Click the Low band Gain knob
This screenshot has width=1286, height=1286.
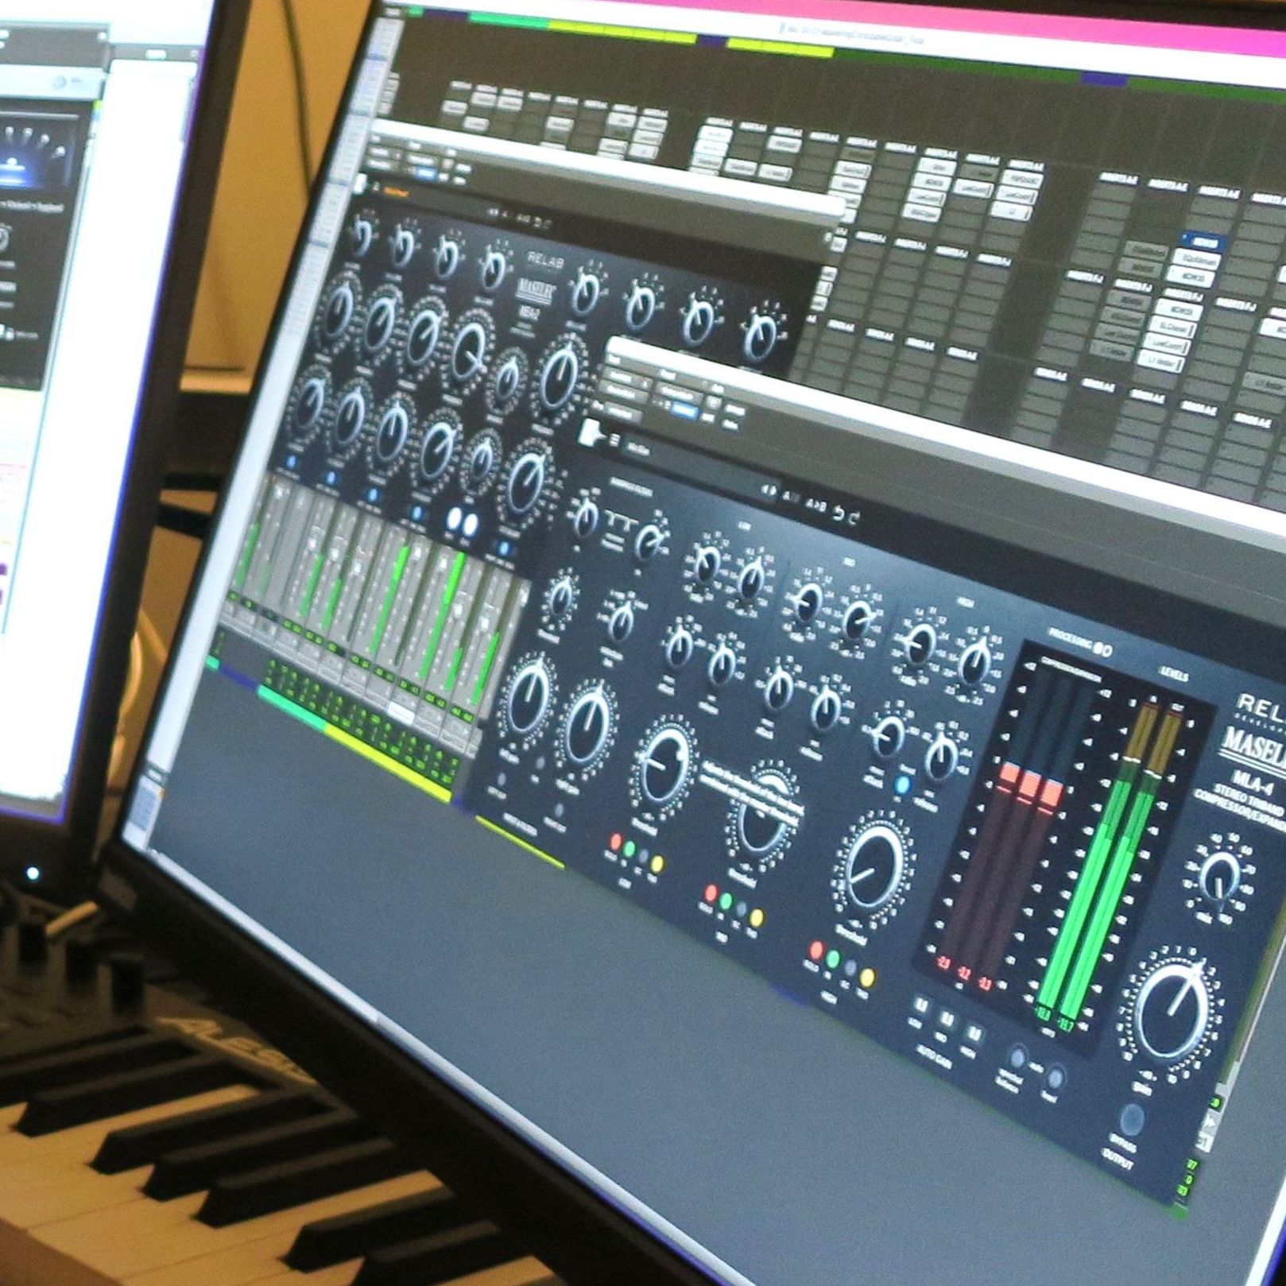751,578
